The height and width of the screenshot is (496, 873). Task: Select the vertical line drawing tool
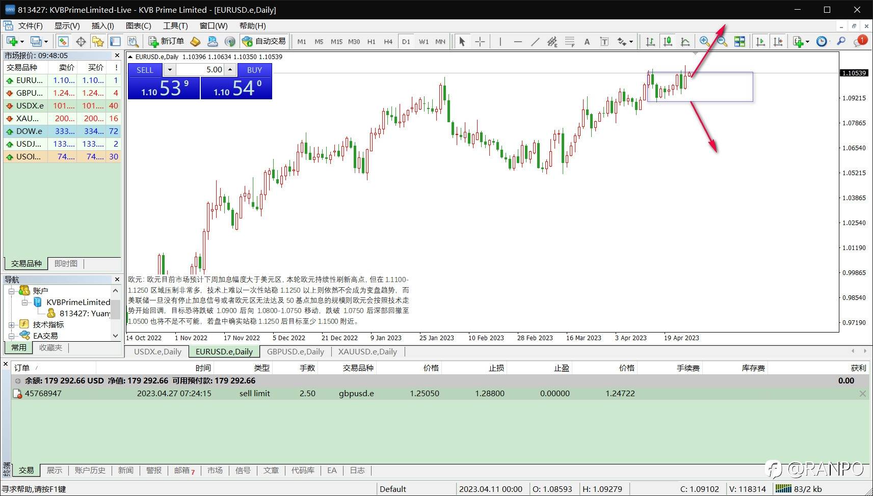pos(500,41)
